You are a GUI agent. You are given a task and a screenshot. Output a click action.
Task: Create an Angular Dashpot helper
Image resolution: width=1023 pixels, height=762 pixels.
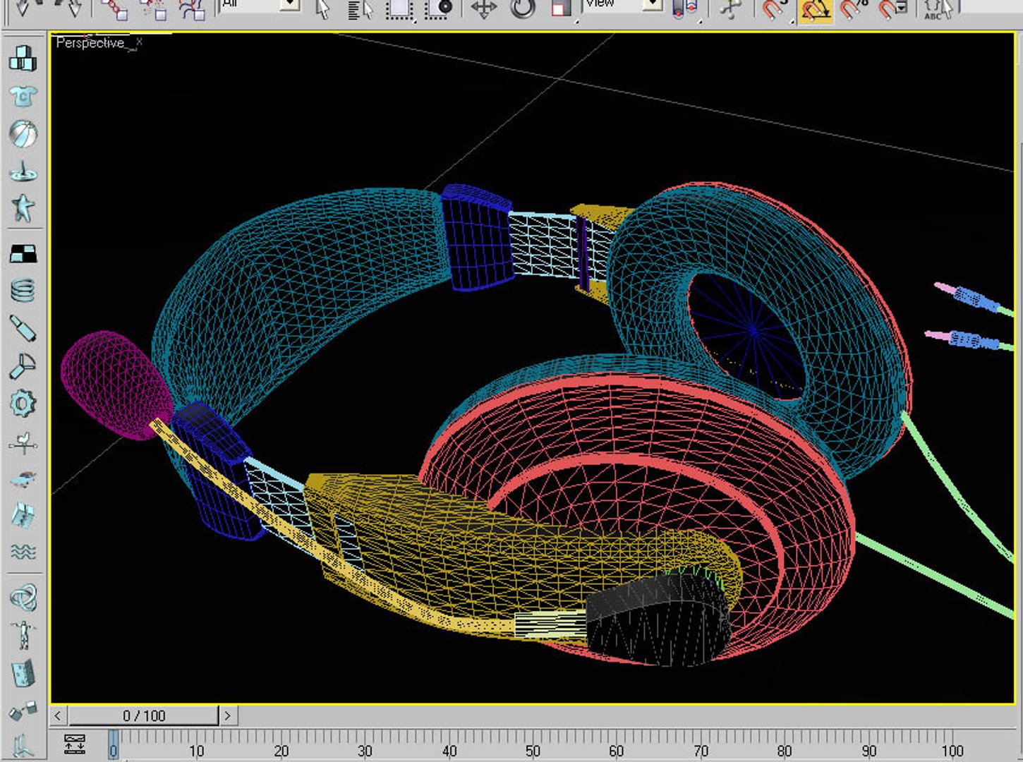point(23,365)
